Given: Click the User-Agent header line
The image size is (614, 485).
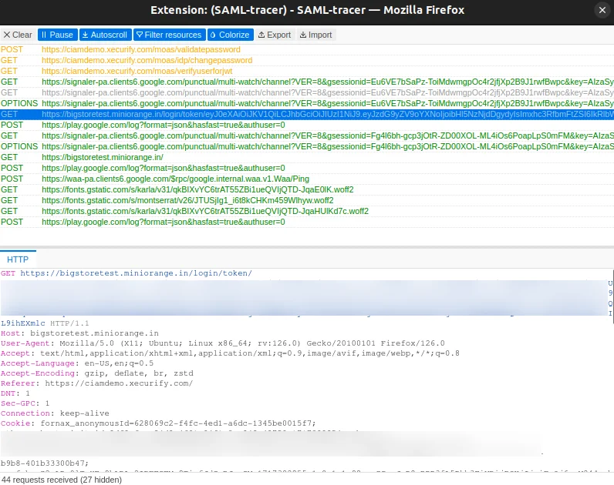Looking at the screenshot, I should click(223, 343).
